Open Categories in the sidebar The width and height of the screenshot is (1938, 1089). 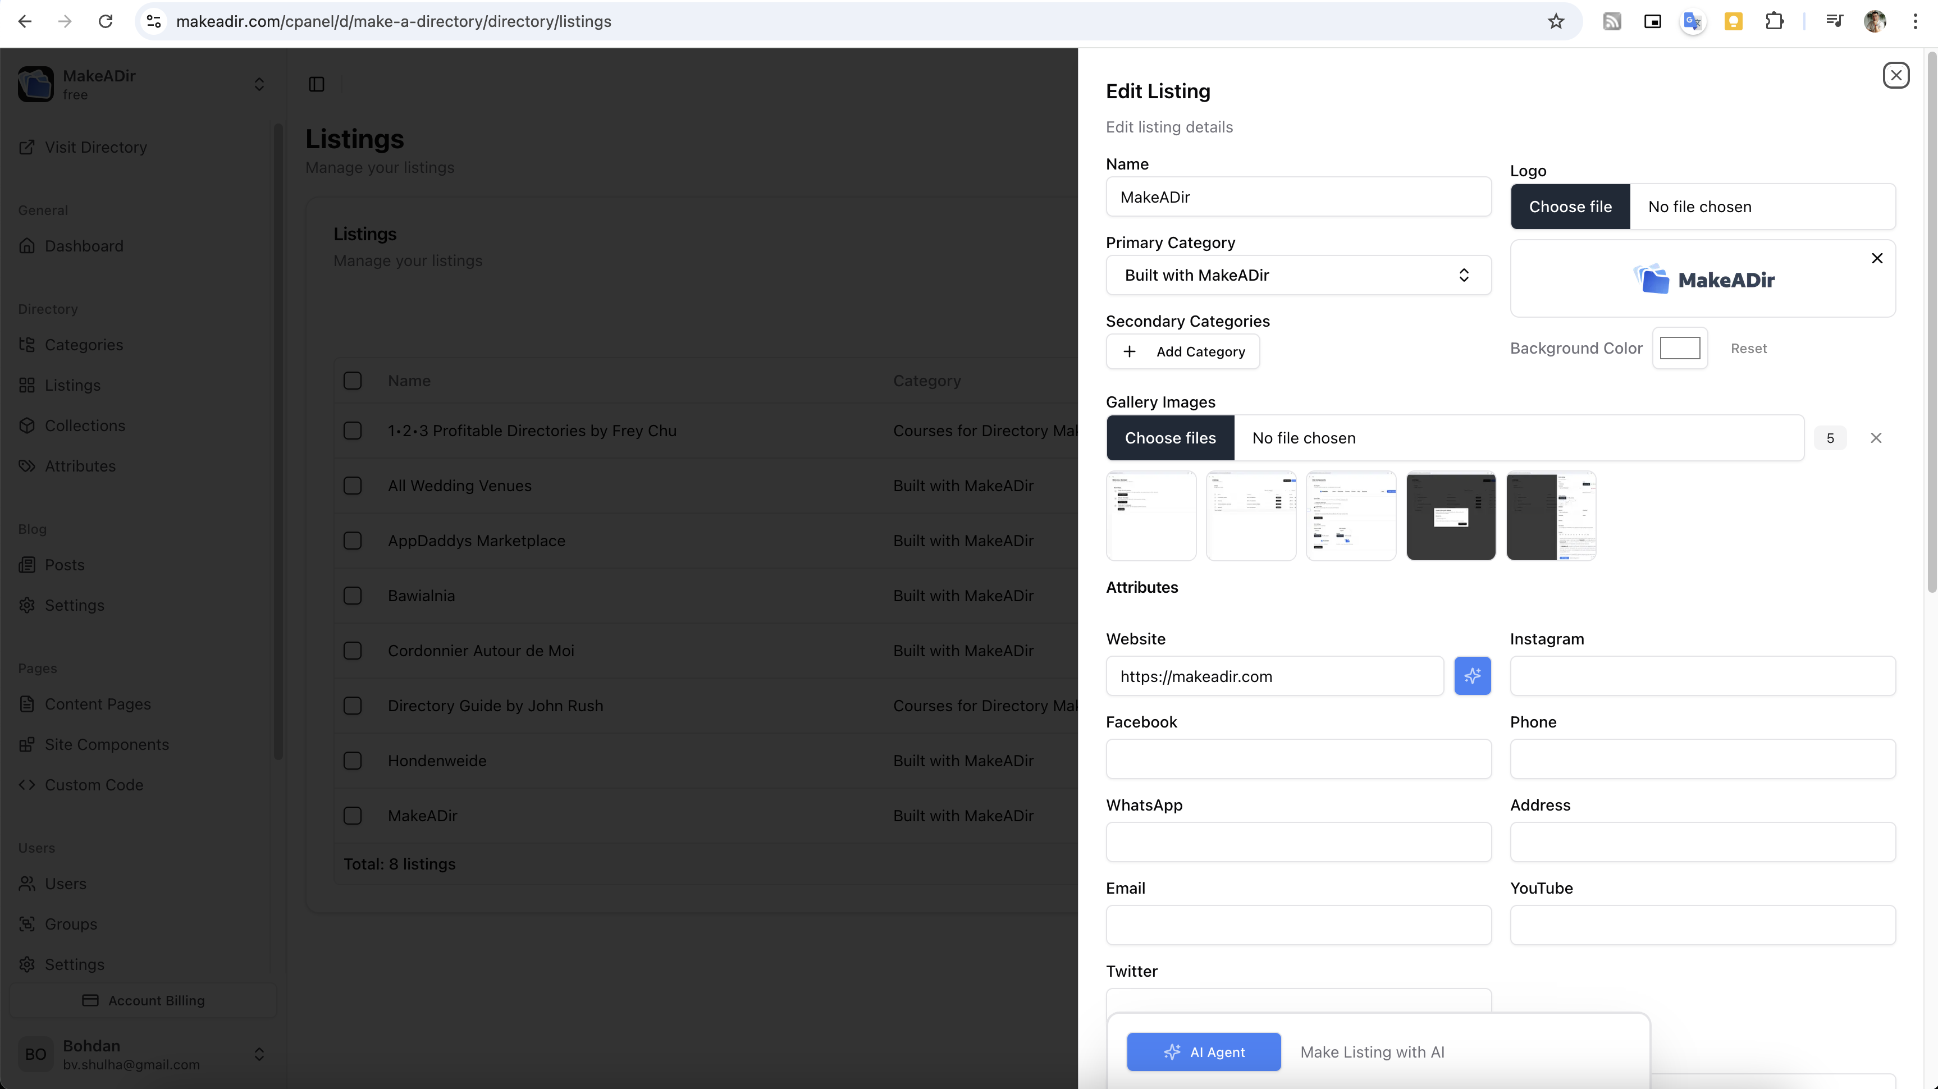coord(84,345)
